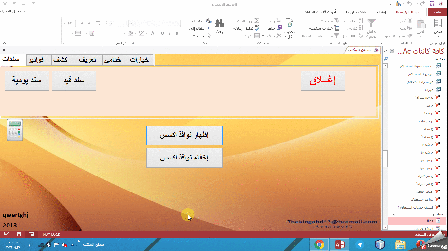Click the descending sort (تنازلي) icon
Viewport: 448px width, 251px height.
[361, 28]
